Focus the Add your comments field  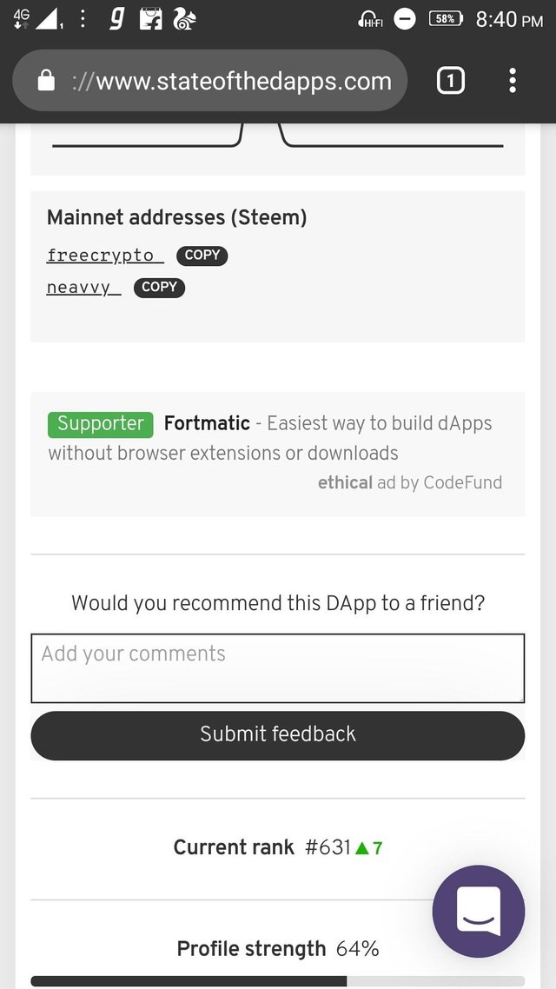(277, 668)
